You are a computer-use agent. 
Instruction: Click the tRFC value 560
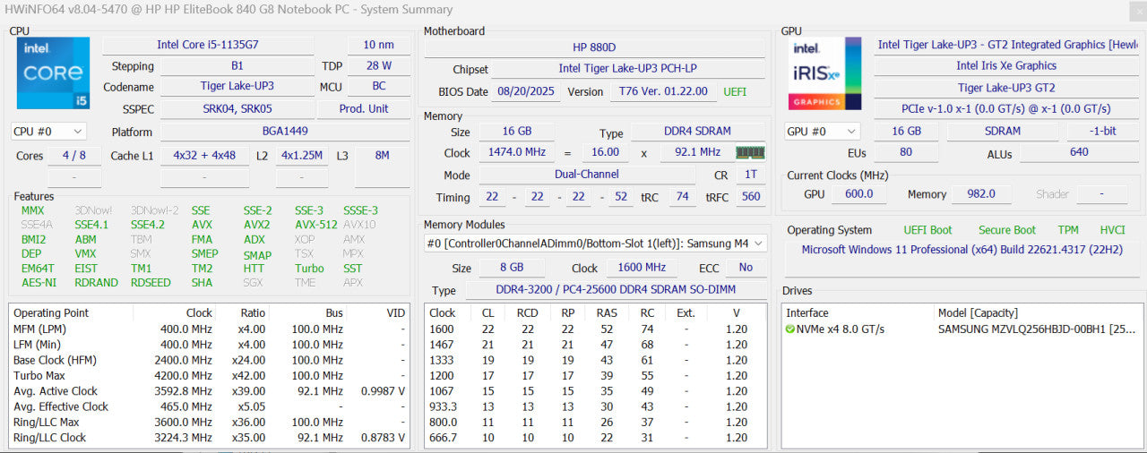click(x=751, y=197)
